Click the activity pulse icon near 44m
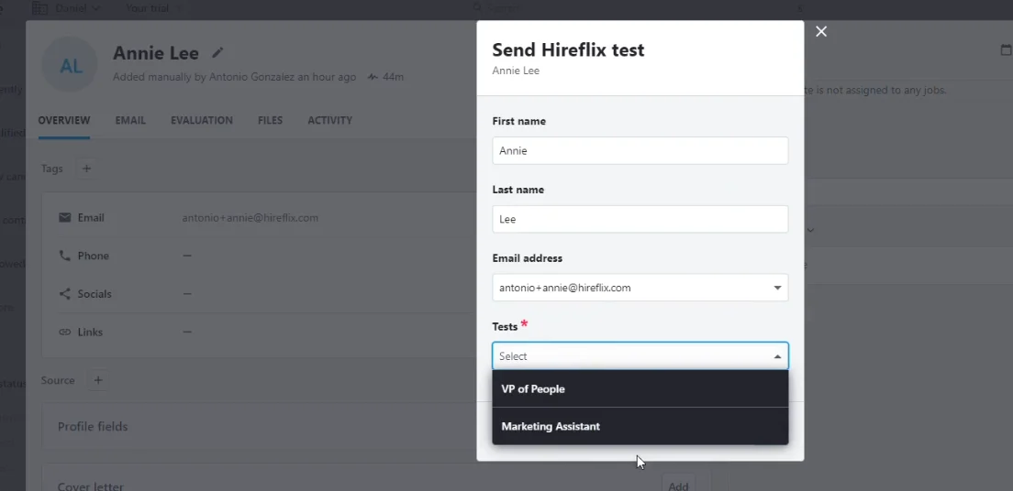Viewport: 1013px width, 491px height. 373,78
